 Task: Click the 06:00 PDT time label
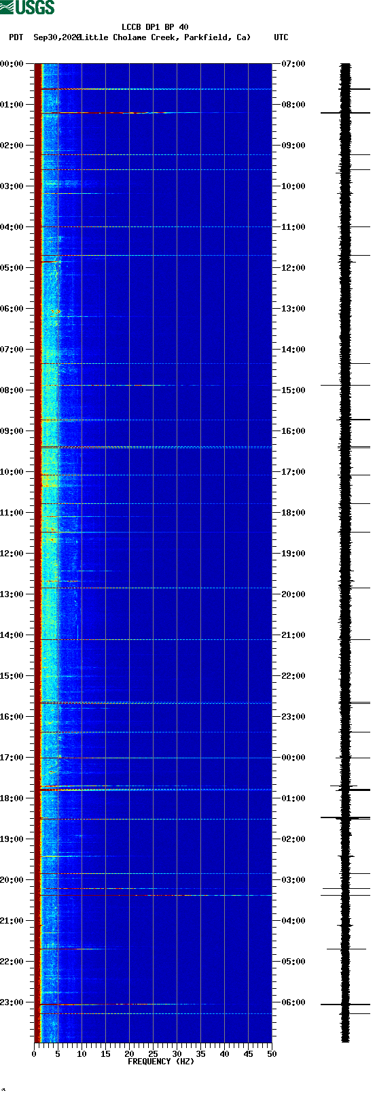(x=12, y=309)
